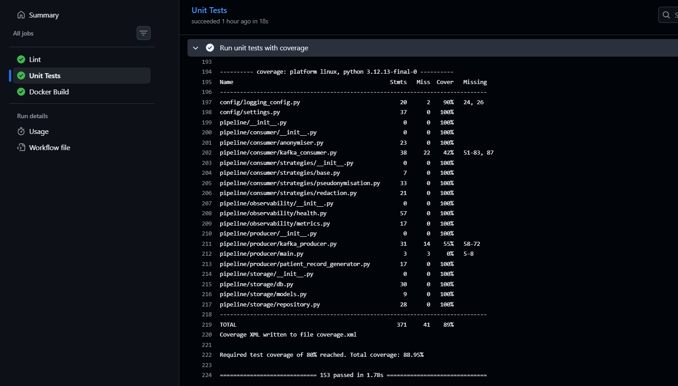The width and height of the screenshot is (678, 386).
Task: Click missing lines '58-72'
Action: [472, 244]
